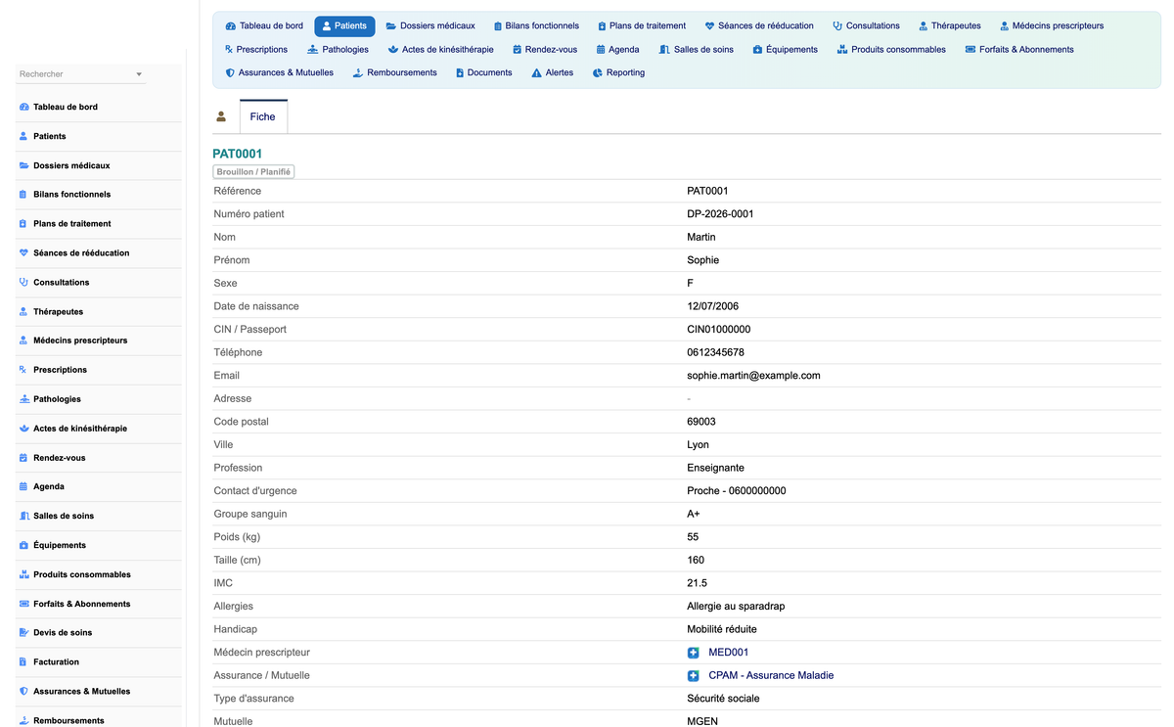
Task: Open the Rechercher dropdown arrow
Action: [x=139, y=74]
